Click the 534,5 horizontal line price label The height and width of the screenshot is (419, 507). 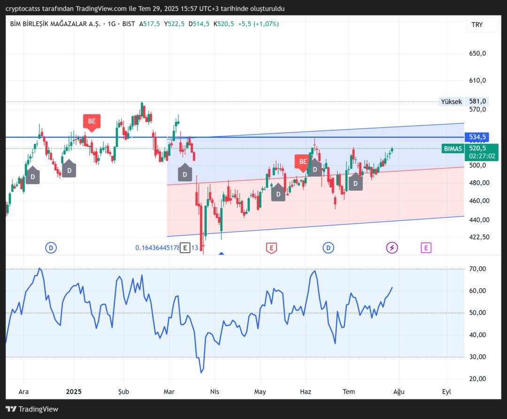click(477, 137)
